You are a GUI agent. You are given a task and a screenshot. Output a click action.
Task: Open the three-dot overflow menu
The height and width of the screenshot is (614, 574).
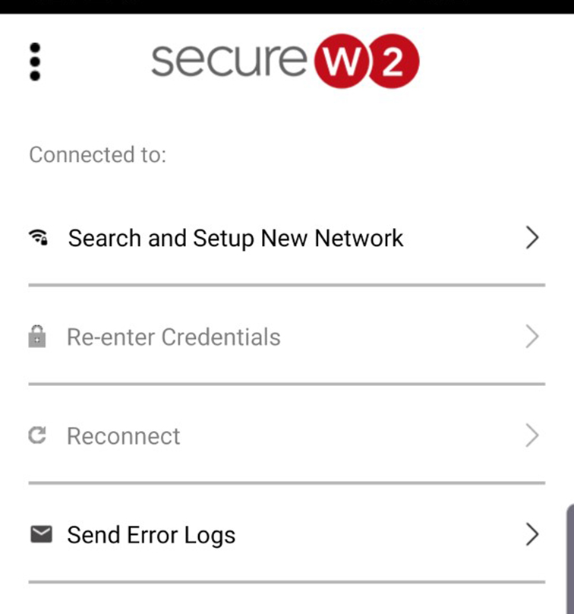pyautogui.click(x=34, y=62)
